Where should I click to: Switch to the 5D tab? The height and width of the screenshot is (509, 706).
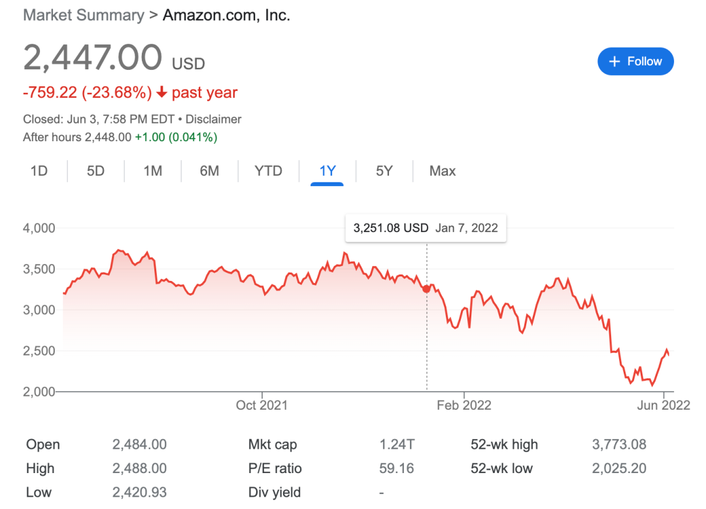(95, 171)
